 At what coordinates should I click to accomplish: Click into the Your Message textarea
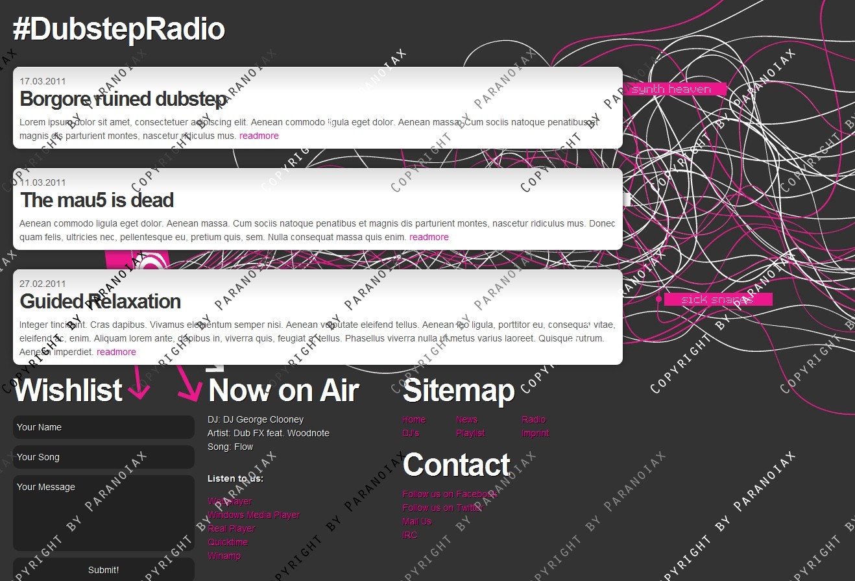tap(104, 513)
